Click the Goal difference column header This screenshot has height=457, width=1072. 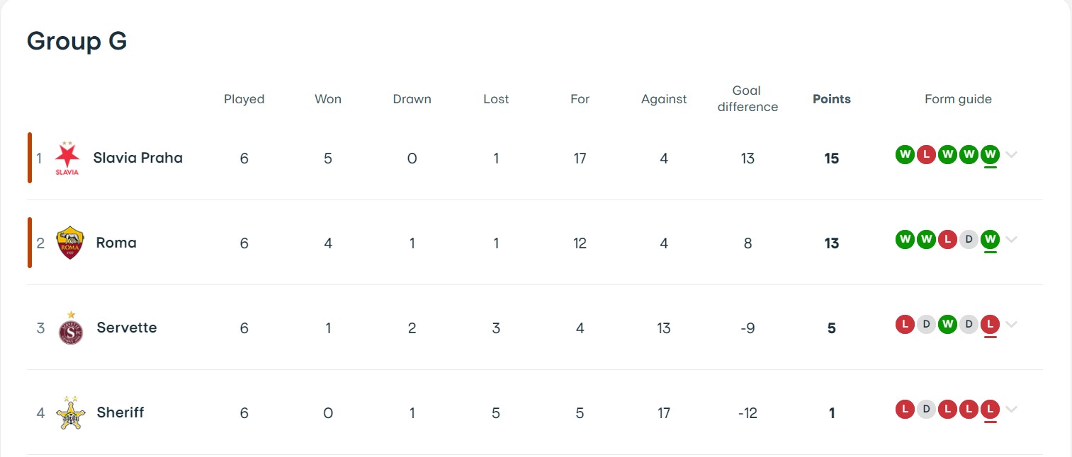point(747,99)
